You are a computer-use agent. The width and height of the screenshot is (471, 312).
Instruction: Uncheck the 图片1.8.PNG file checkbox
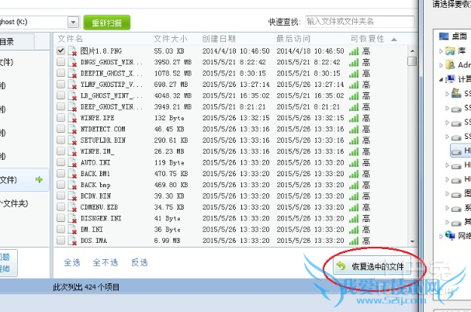[61, 50]
